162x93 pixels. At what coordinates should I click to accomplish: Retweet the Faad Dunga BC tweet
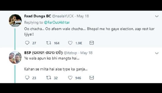pyautogui.click(x=49, y=43)
